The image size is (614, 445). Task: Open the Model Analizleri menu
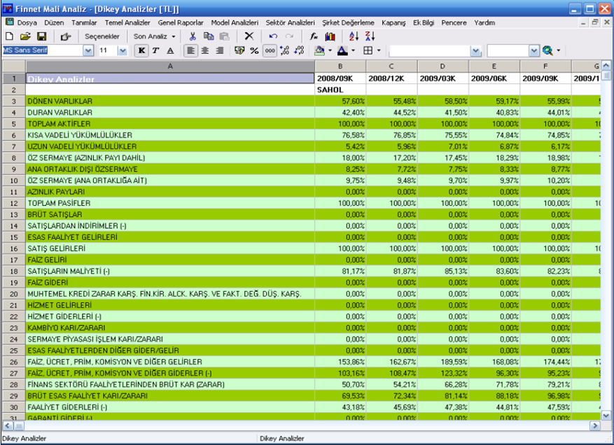[x=235, y=22]
